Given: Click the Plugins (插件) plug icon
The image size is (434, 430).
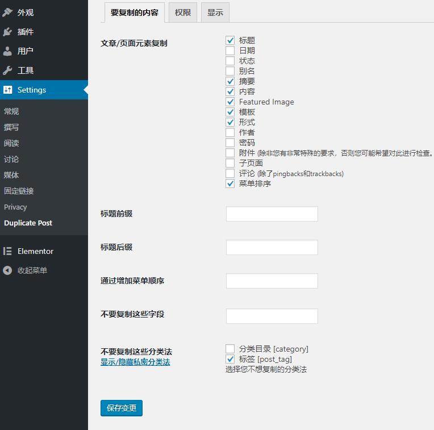Looking at the screenshot, I should pyautogui.click(x=7, y=32).
